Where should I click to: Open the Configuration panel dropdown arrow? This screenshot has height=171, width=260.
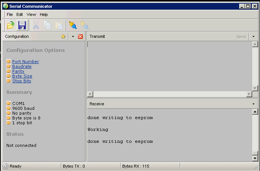[x=73, y=37]
